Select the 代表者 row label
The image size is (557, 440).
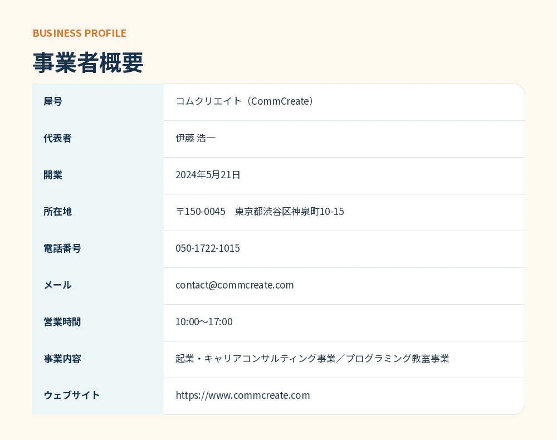click(57, 138)
